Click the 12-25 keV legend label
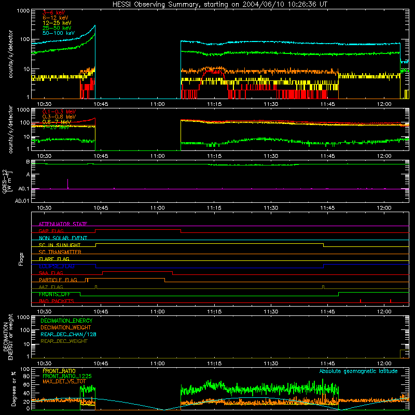415x415 pixels. 57,23
